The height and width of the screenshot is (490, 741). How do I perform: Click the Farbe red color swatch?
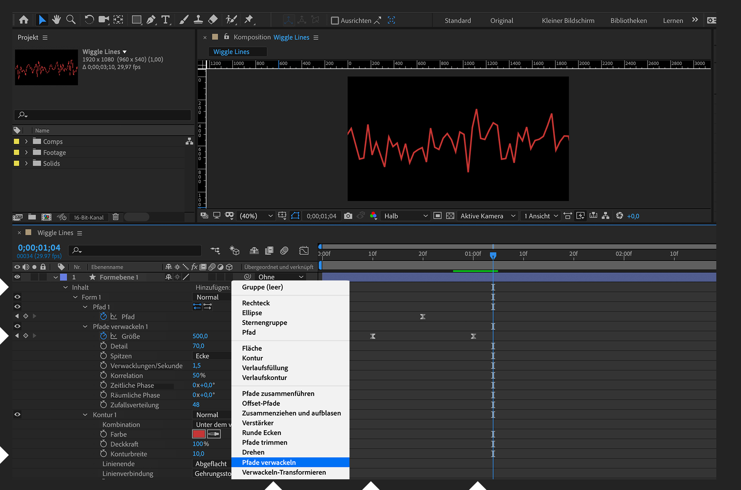pos(199,434)
